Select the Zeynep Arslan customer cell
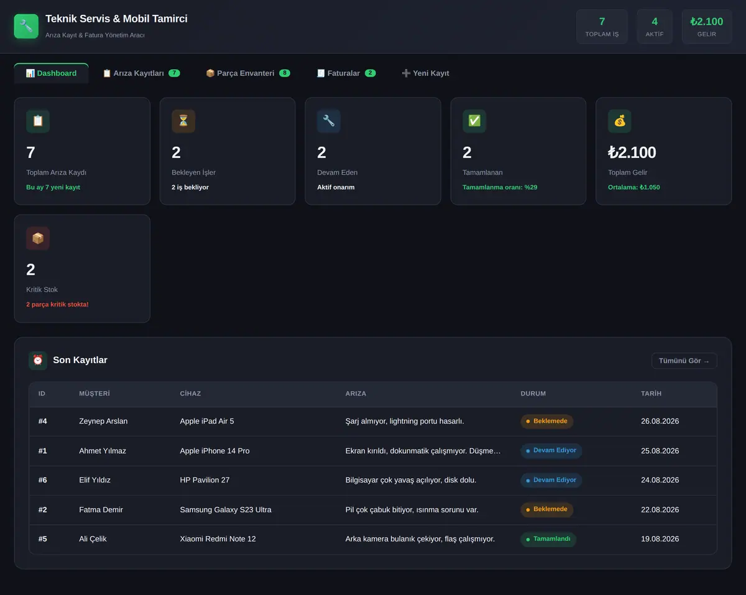Viewport: 746px width, 595px height. tap(103, 422)
